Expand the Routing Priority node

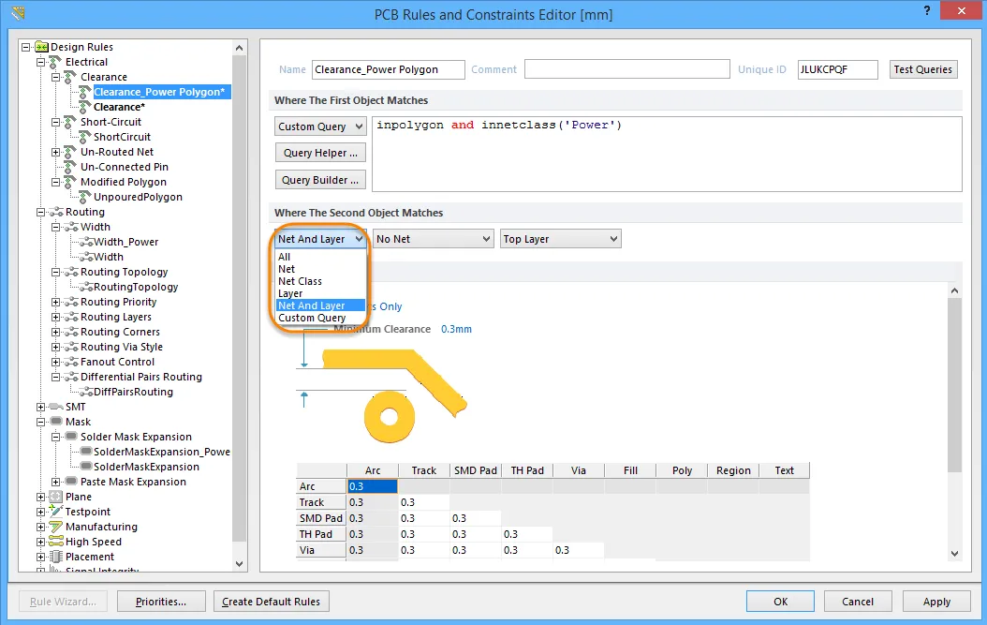click(x=55, y=302)
